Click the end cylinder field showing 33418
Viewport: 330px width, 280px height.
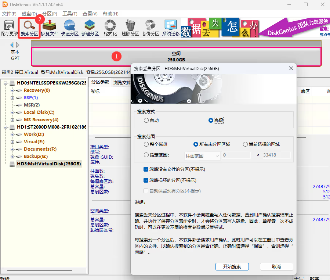click(276, 155)
